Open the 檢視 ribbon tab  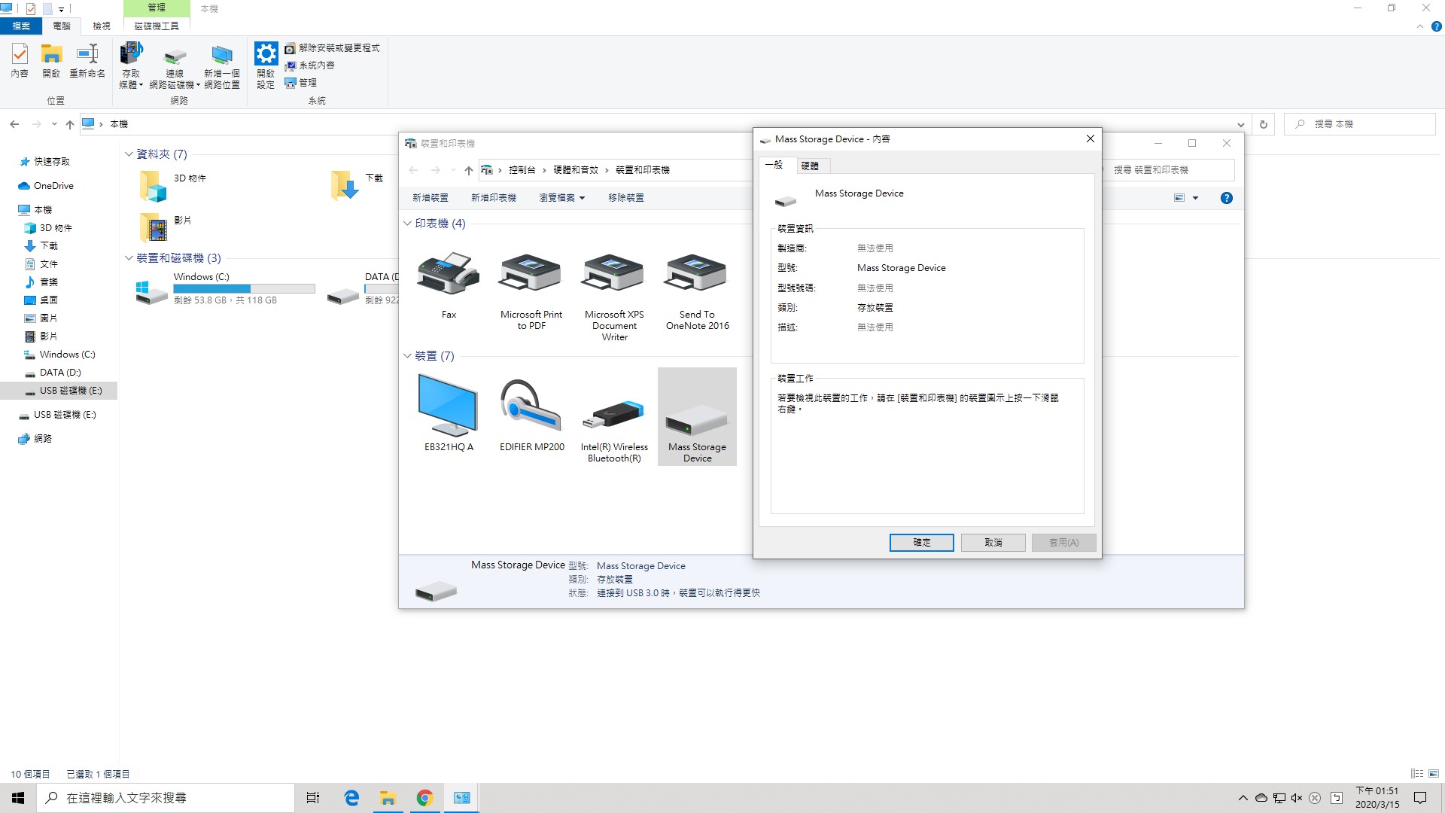[x=102, y=26]
